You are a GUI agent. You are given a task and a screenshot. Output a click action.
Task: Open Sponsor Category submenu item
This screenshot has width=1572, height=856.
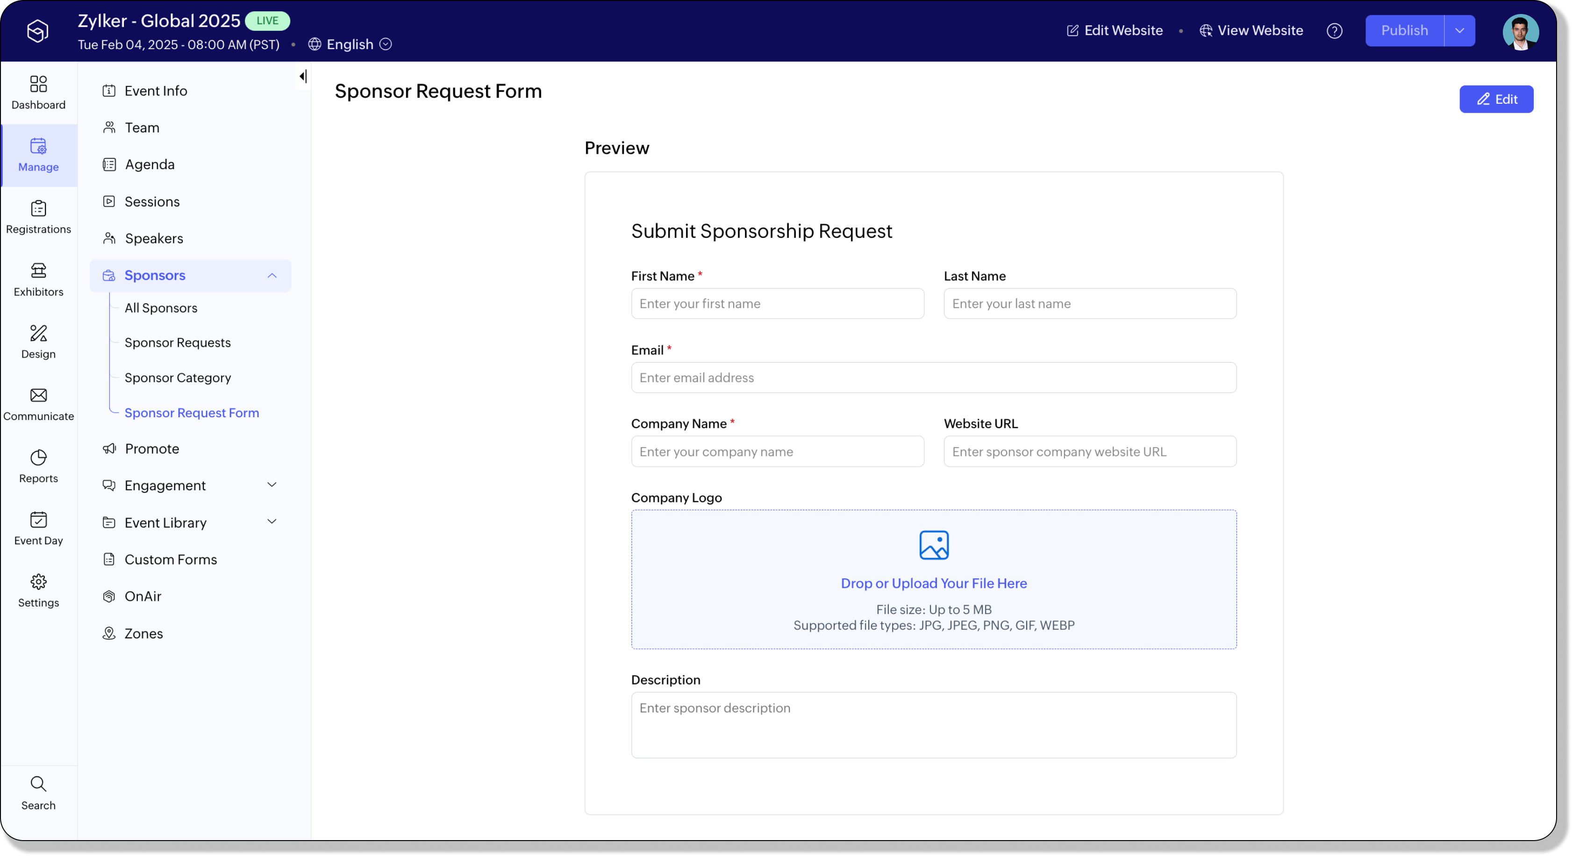[x=178, y=378]
